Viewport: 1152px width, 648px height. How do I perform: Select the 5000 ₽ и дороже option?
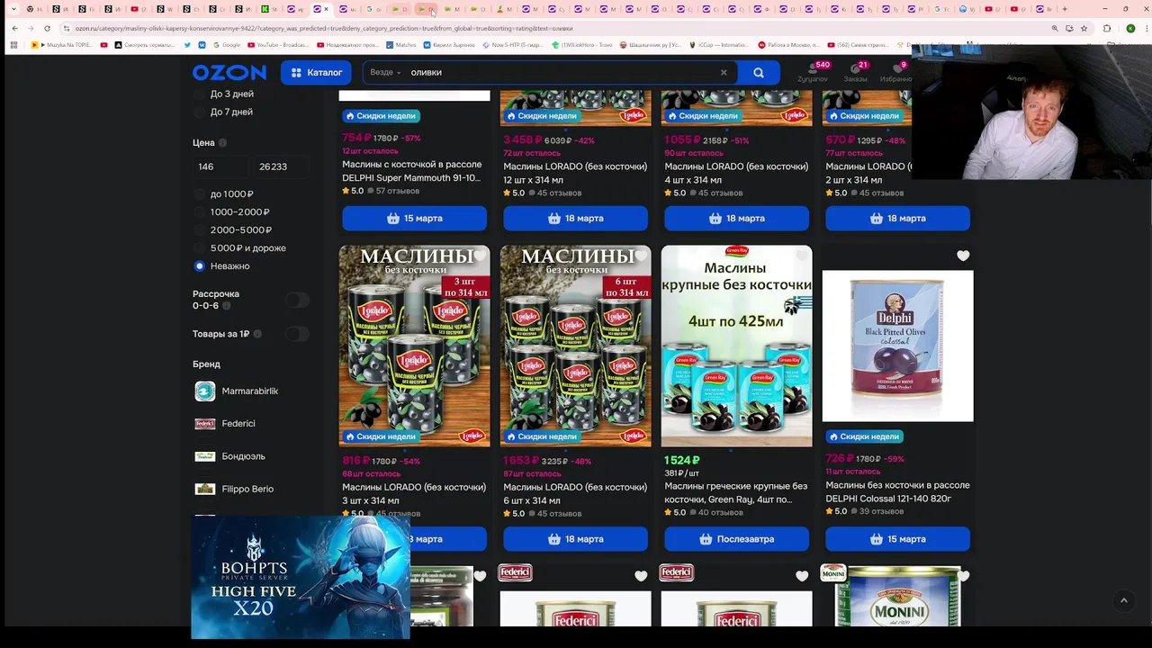[x=240, y=247]
